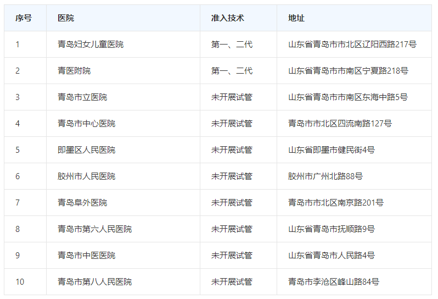Screen dimensions: 438x299
Task: Click serial number 3 for 青岛市立医院
Action: tap(18, 97)
